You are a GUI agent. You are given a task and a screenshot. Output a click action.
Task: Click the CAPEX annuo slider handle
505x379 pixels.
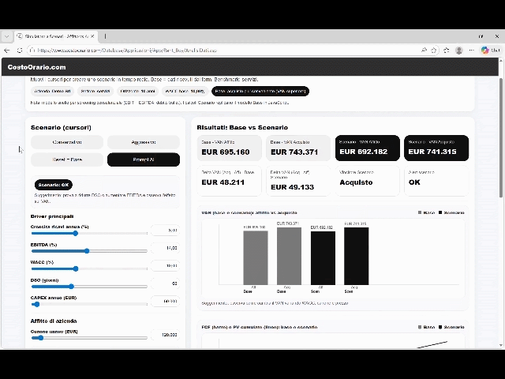[x=36, y=304]
